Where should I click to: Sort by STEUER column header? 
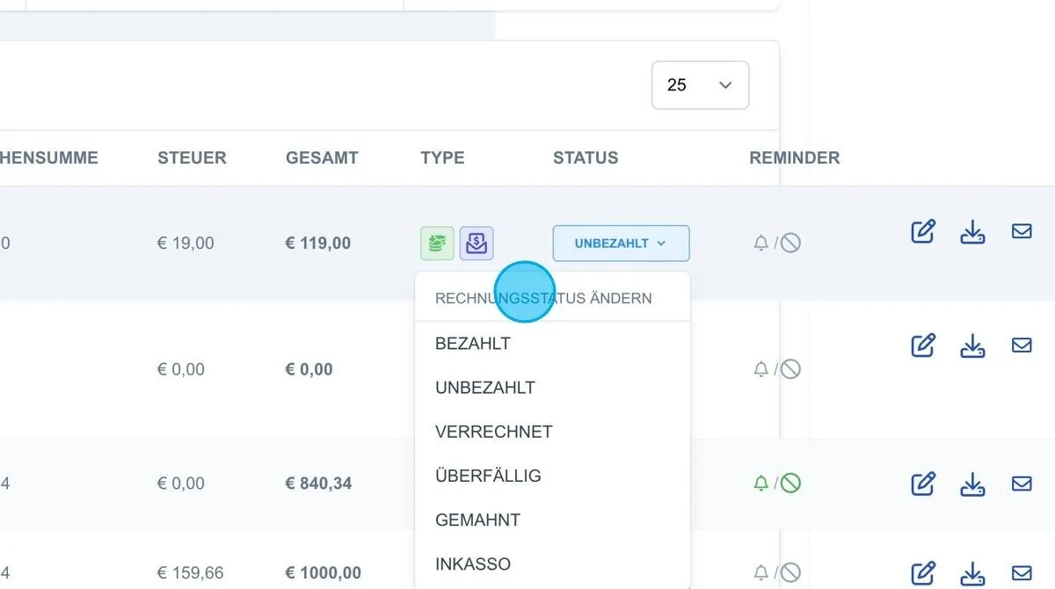(192, 158)
